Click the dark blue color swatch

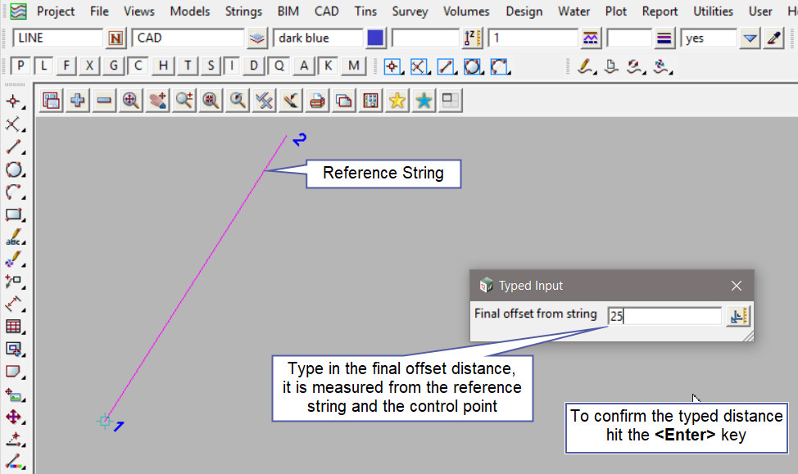376,38
